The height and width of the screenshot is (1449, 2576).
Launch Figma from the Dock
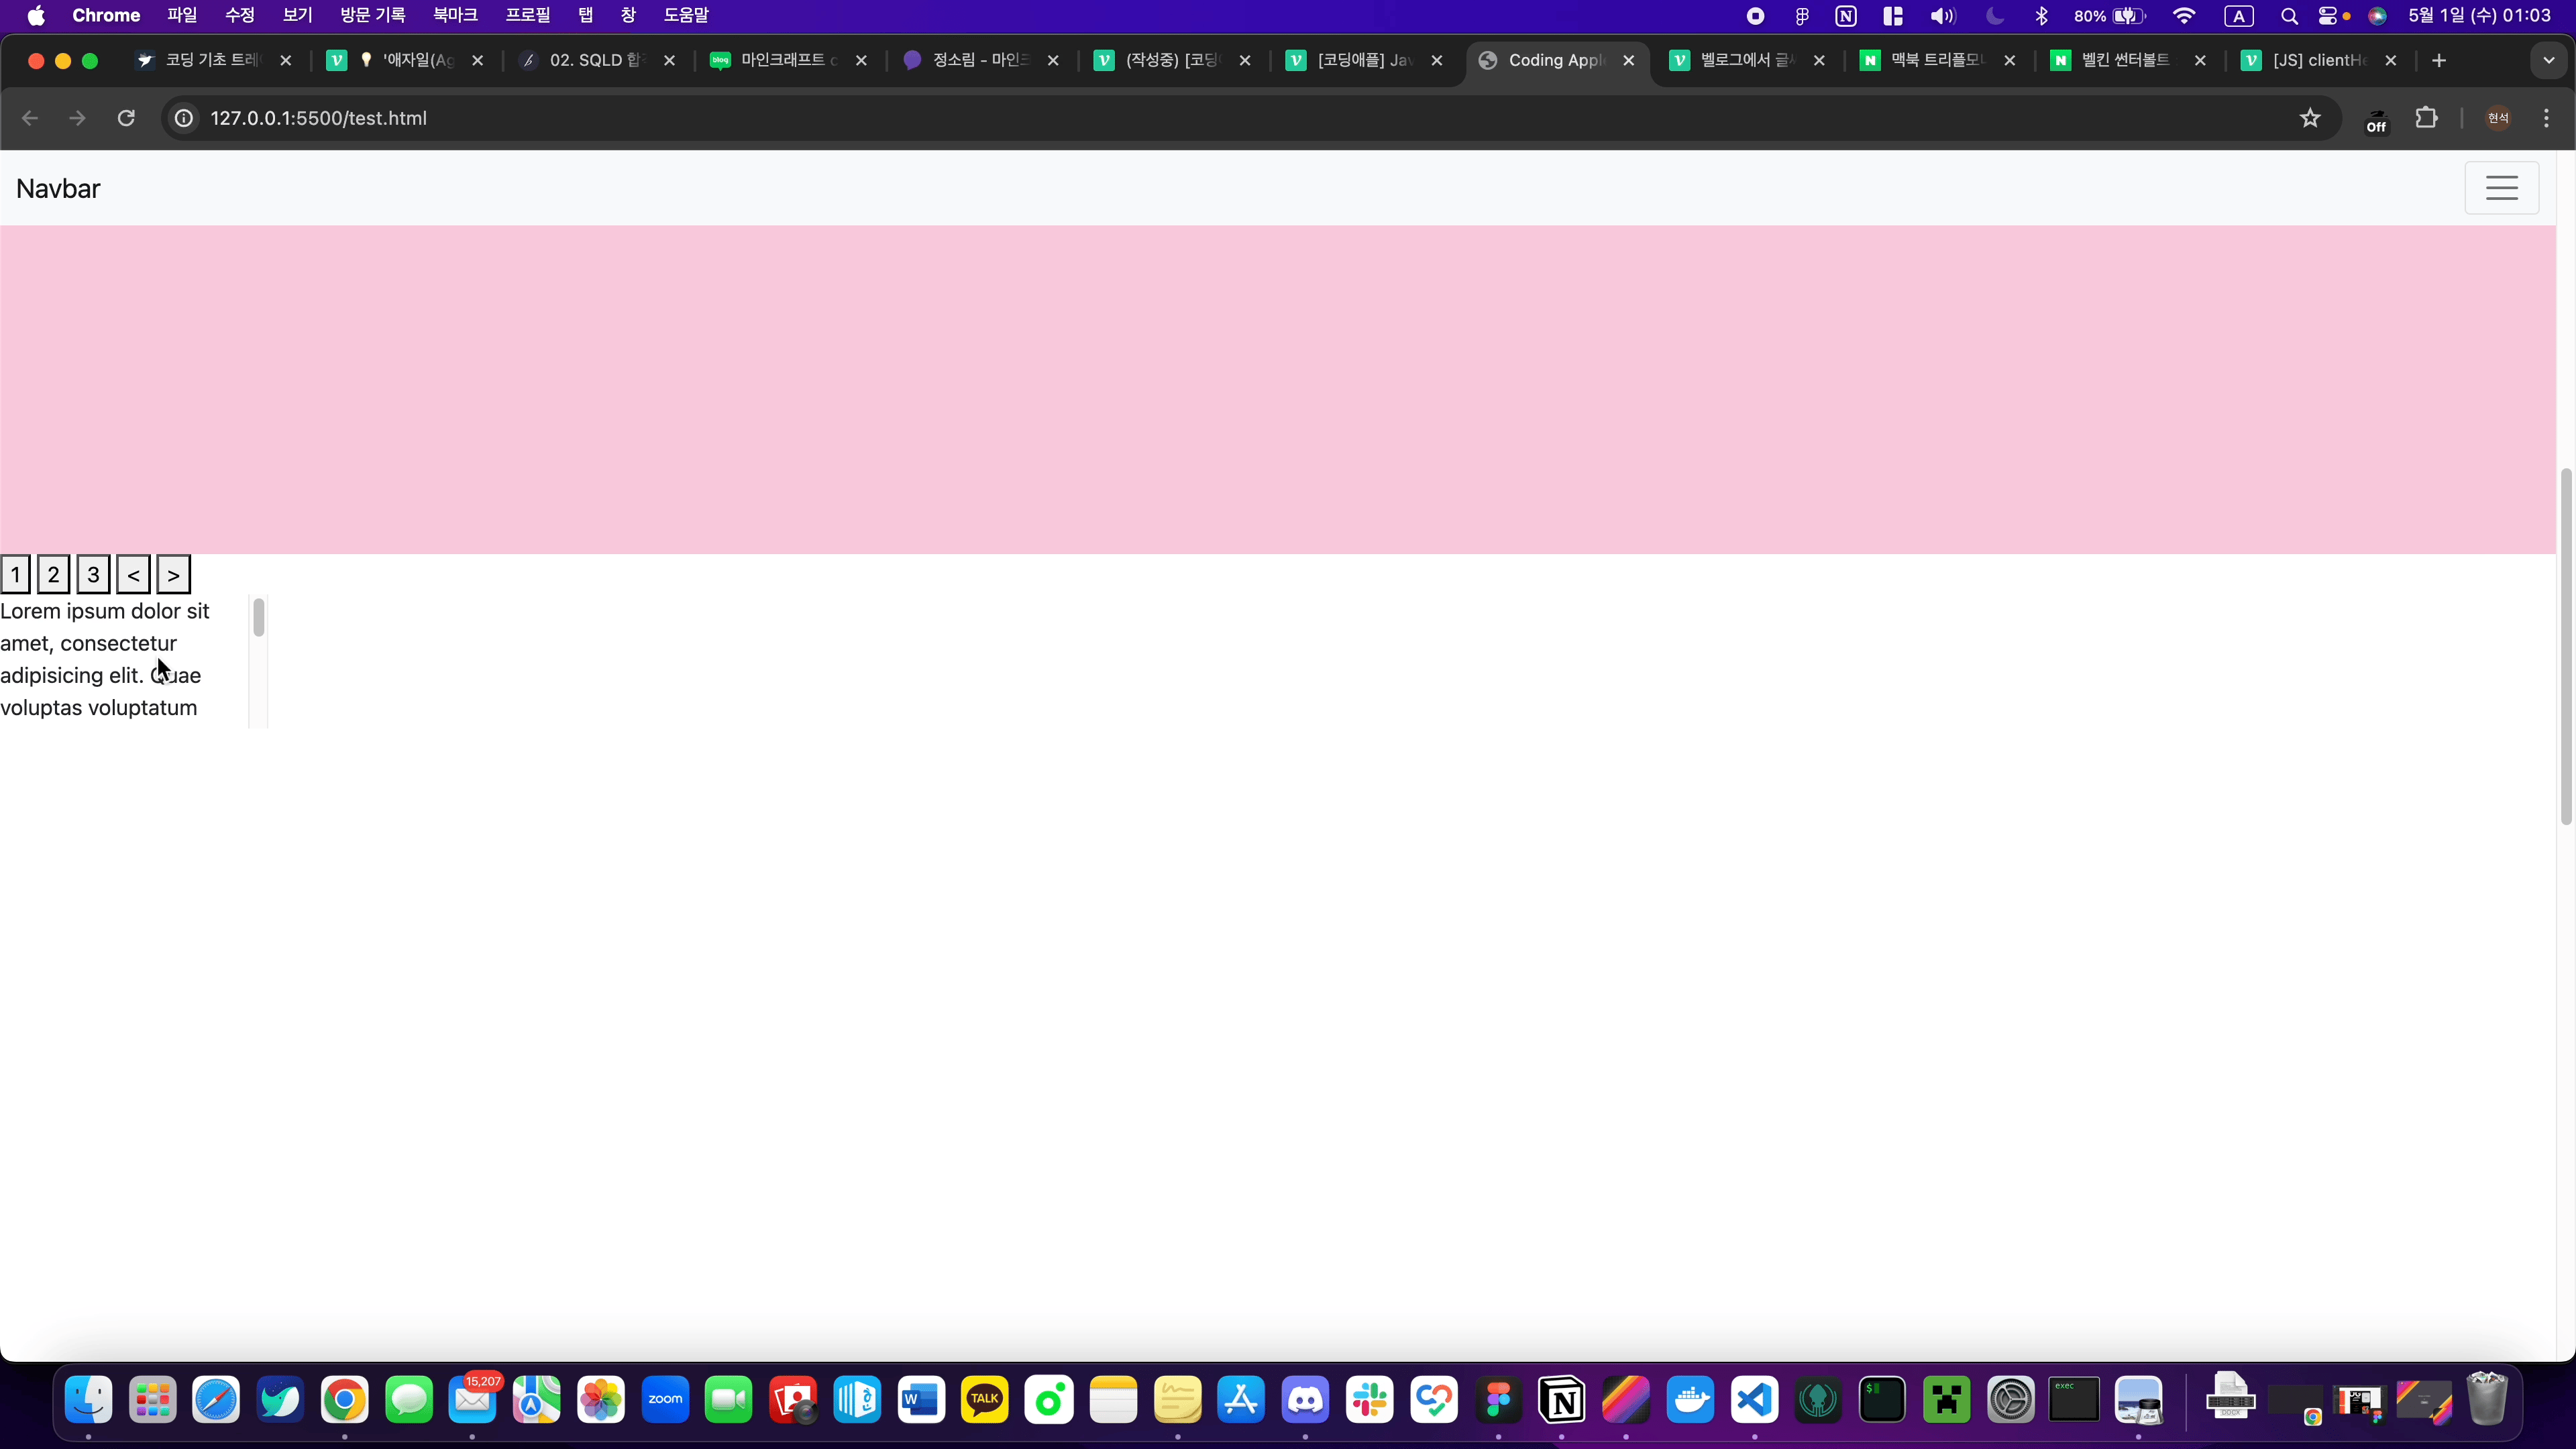tap(1498, 1400)
